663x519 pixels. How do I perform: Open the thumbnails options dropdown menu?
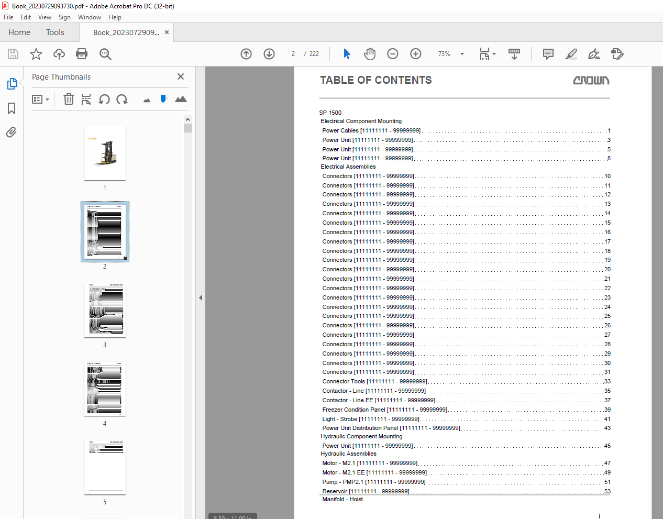(x=40, y=99)
